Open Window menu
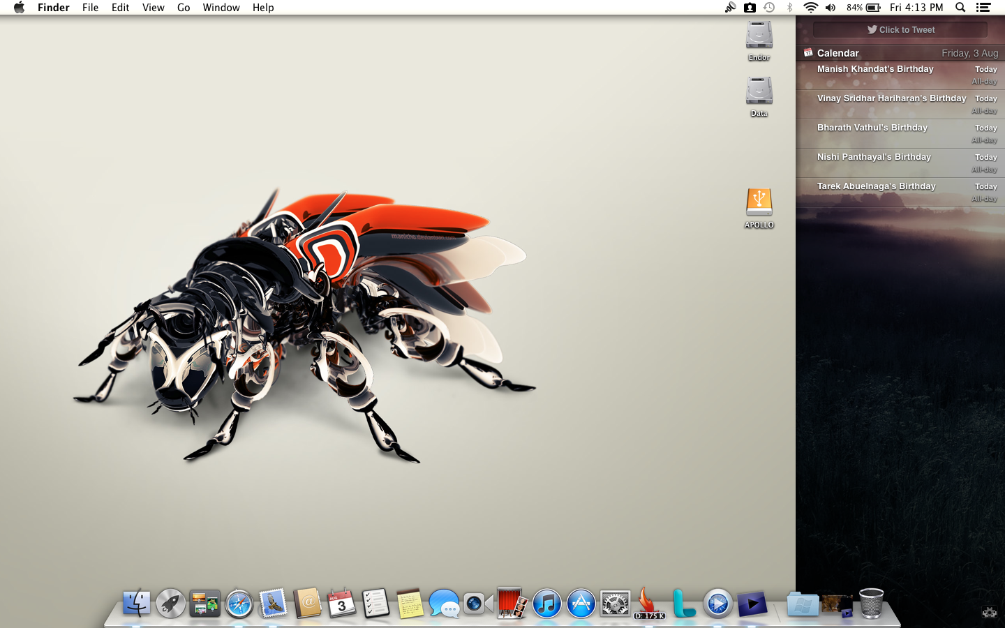Viewport: 1005px width, 628px height. (x=221, y=8)
